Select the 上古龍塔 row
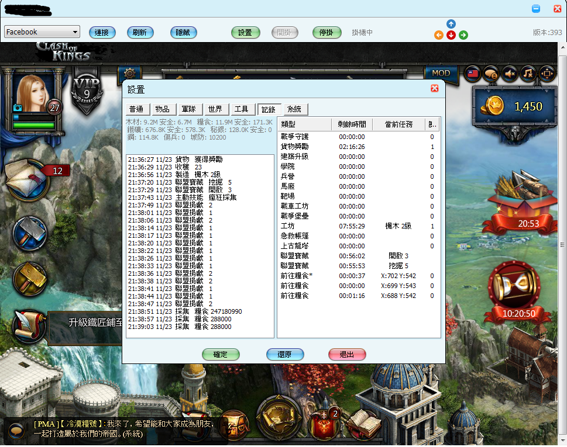Viewport: 567px width, 447px height. [x=358, y=246]
